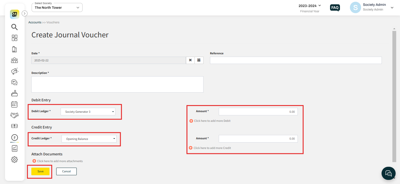Expand the sidebar using the arrow toggle
Screen dimensions: 400x184
pyautogui.click(x=25, y=13)
